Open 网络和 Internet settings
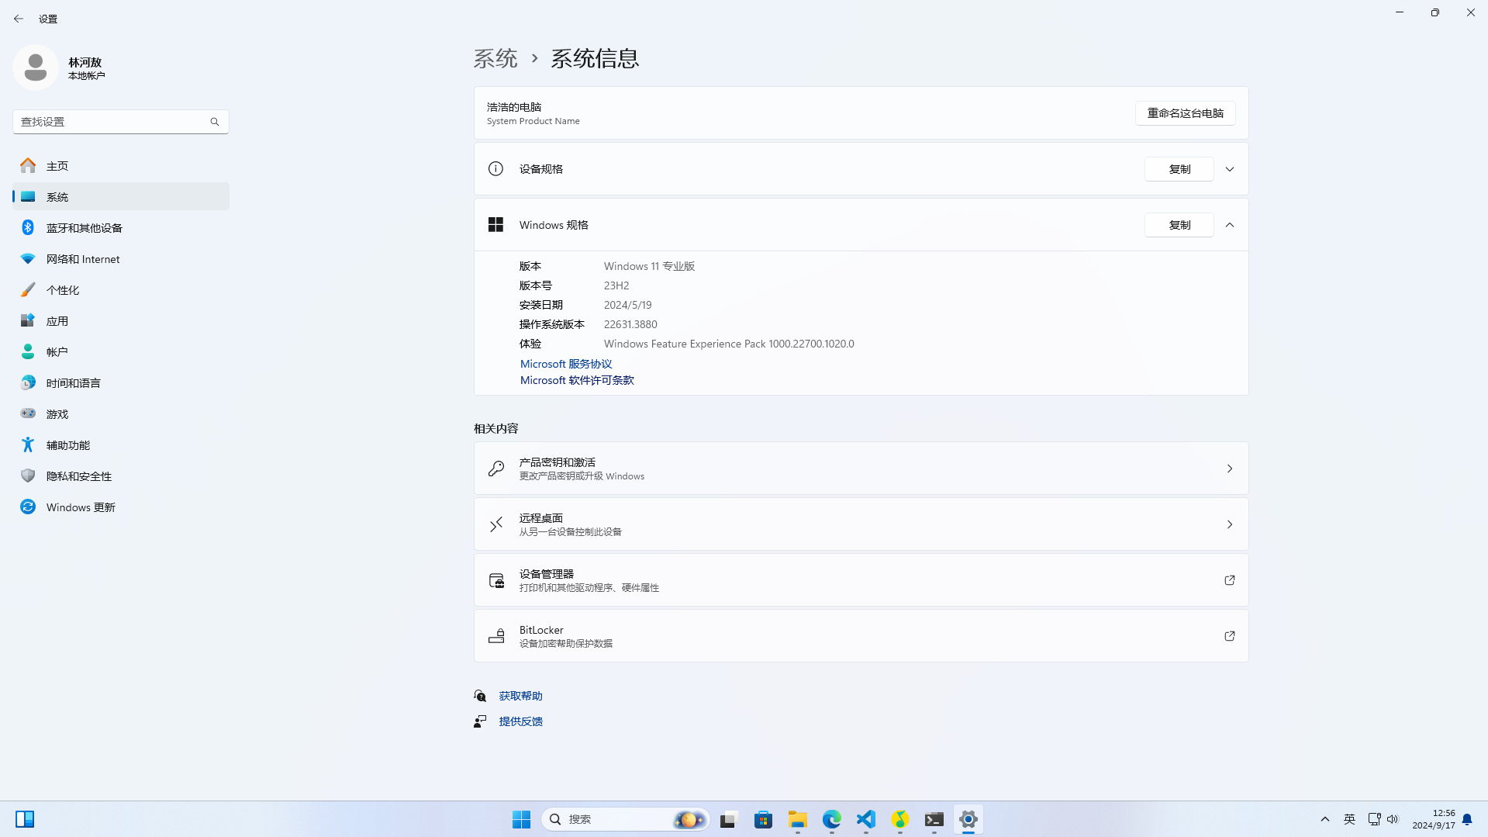1488x837 pixels. tap(121, 259)
